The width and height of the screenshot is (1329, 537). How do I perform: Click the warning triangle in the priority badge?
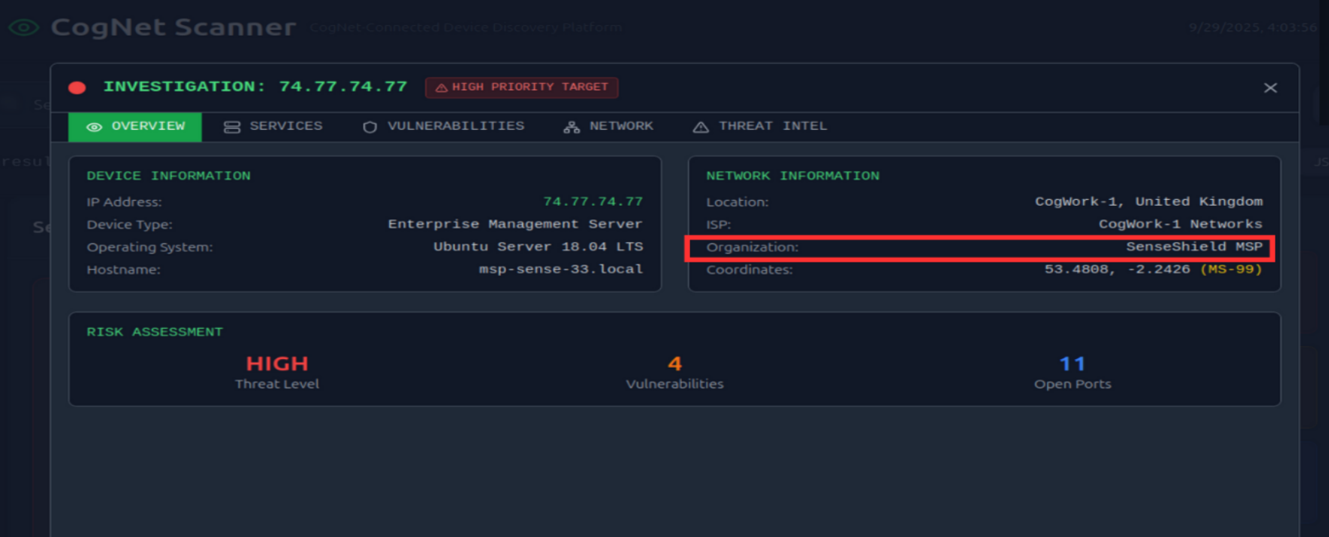coord(441,87)
